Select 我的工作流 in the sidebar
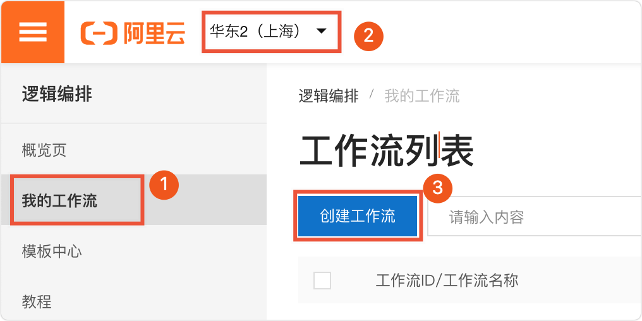Viewport: 642px width, 321px height. [60, 201]
